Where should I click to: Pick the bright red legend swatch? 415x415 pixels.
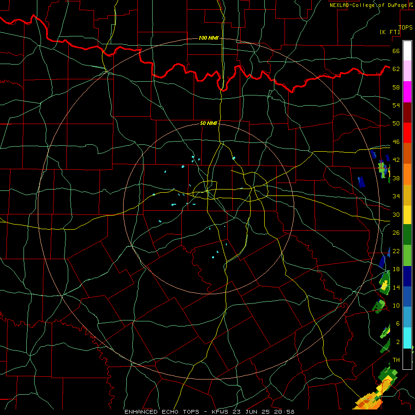[x=407, y=133]
